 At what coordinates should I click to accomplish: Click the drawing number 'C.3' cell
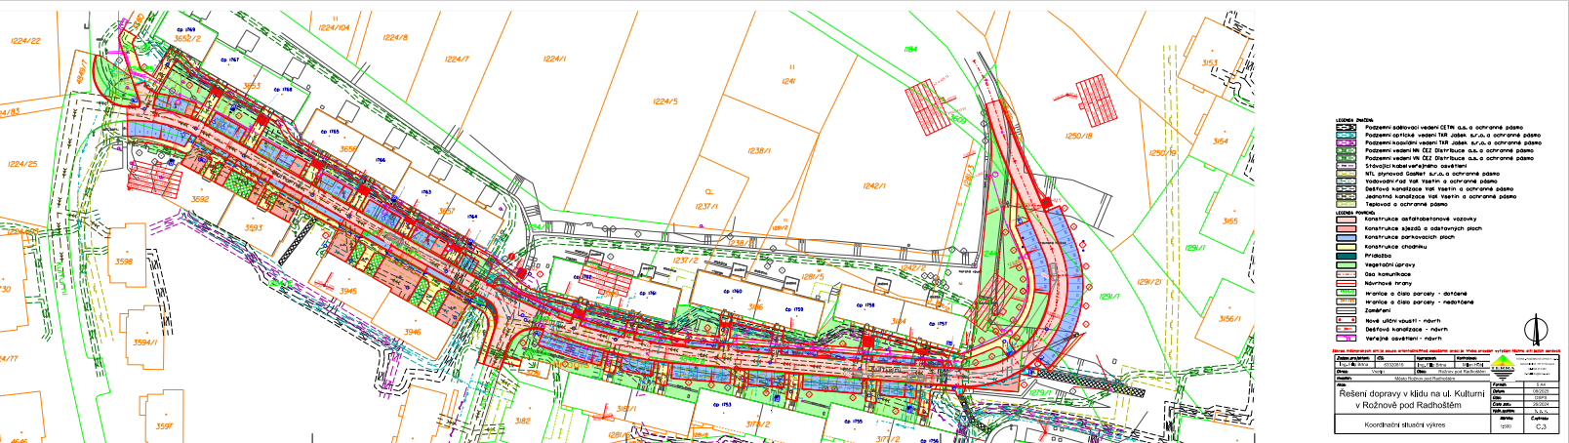[1542, 426]
